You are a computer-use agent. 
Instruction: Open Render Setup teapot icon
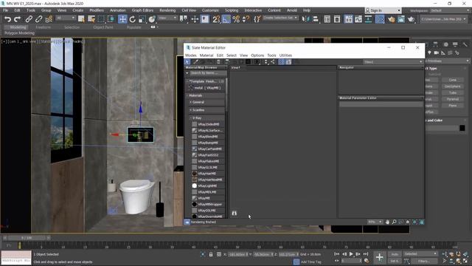coord(391,19)
